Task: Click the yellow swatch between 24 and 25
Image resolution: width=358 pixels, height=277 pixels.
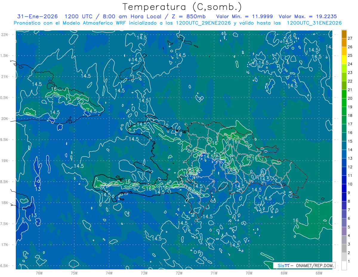Action: (344, 60)
